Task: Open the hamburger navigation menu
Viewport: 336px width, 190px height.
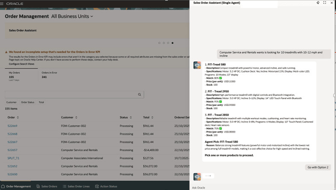Action: [x=2, y=4]
